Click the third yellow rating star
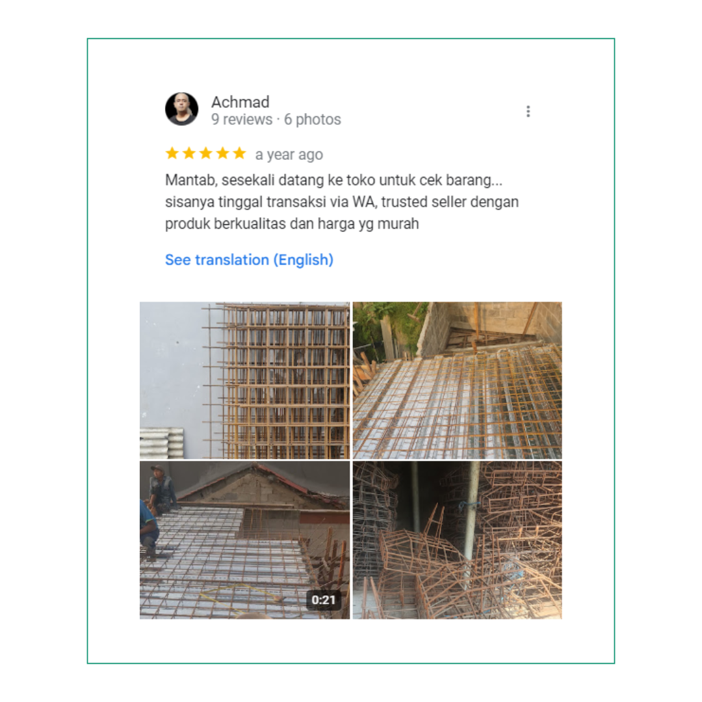702x702 pixels. point(206,153)
